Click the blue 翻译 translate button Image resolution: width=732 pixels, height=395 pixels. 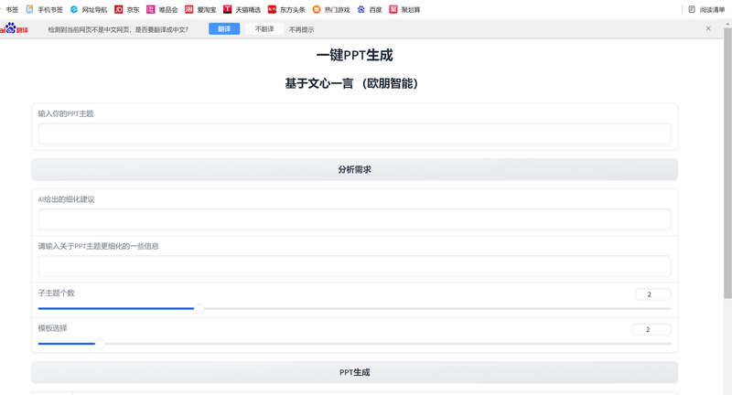[x=224, y=29]
